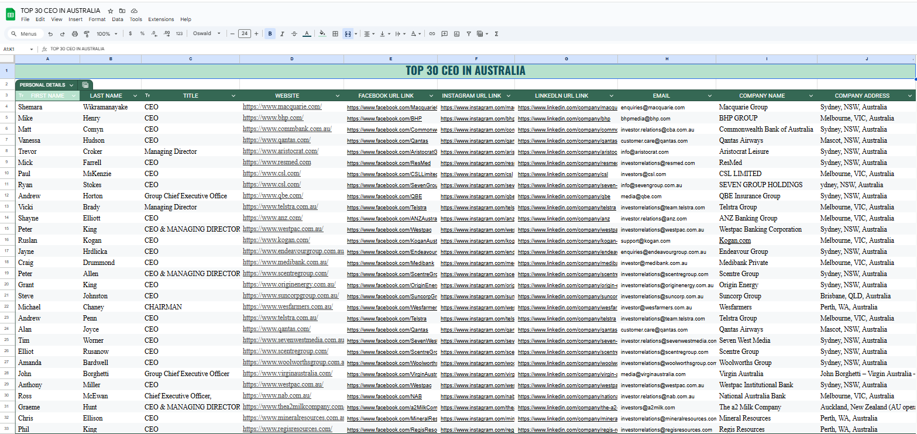Insert a chart
Screen dimensions: 917x434
[457, 33]
